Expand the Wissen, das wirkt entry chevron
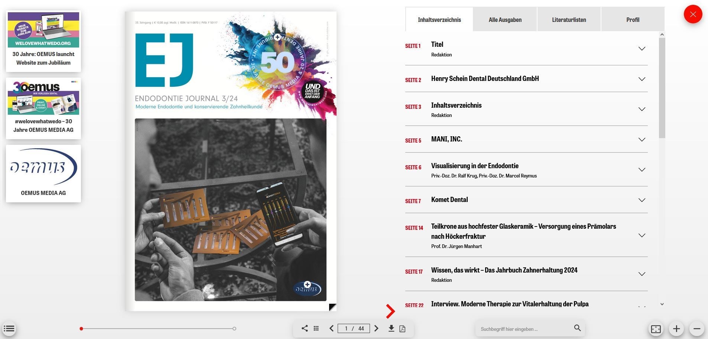The image size is (708, 339). [x=642, y=274]
